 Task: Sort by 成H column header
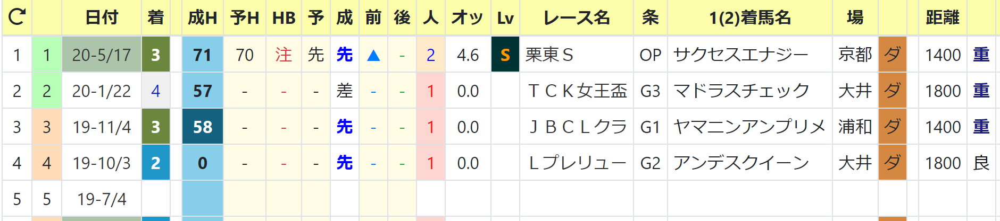point(203,17)
